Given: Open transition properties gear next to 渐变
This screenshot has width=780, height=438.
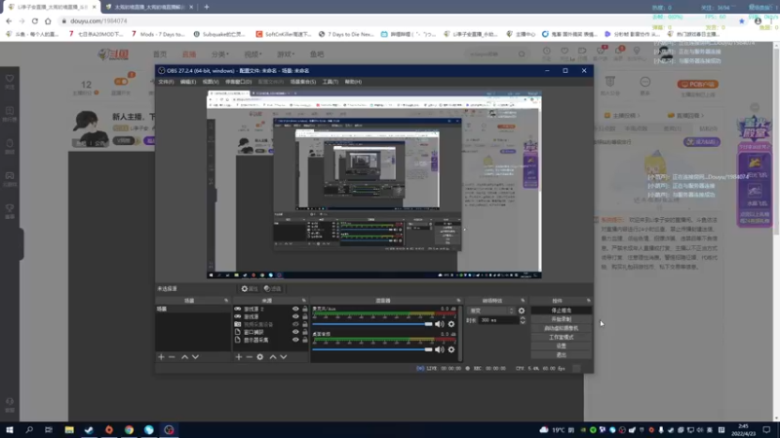Looking at the screenshot, I should pyautogui.click(x=522, y=310).
